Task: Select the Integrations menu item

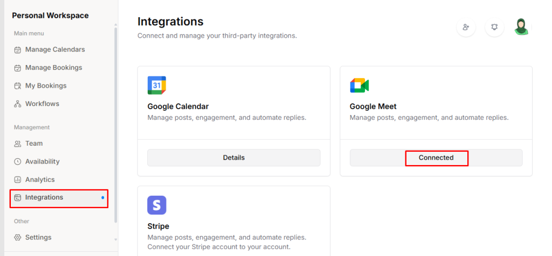Action: click(x=44, y=197)
